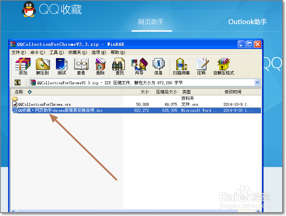Click the 2014-10-9 modified date

tap(238, 104)
